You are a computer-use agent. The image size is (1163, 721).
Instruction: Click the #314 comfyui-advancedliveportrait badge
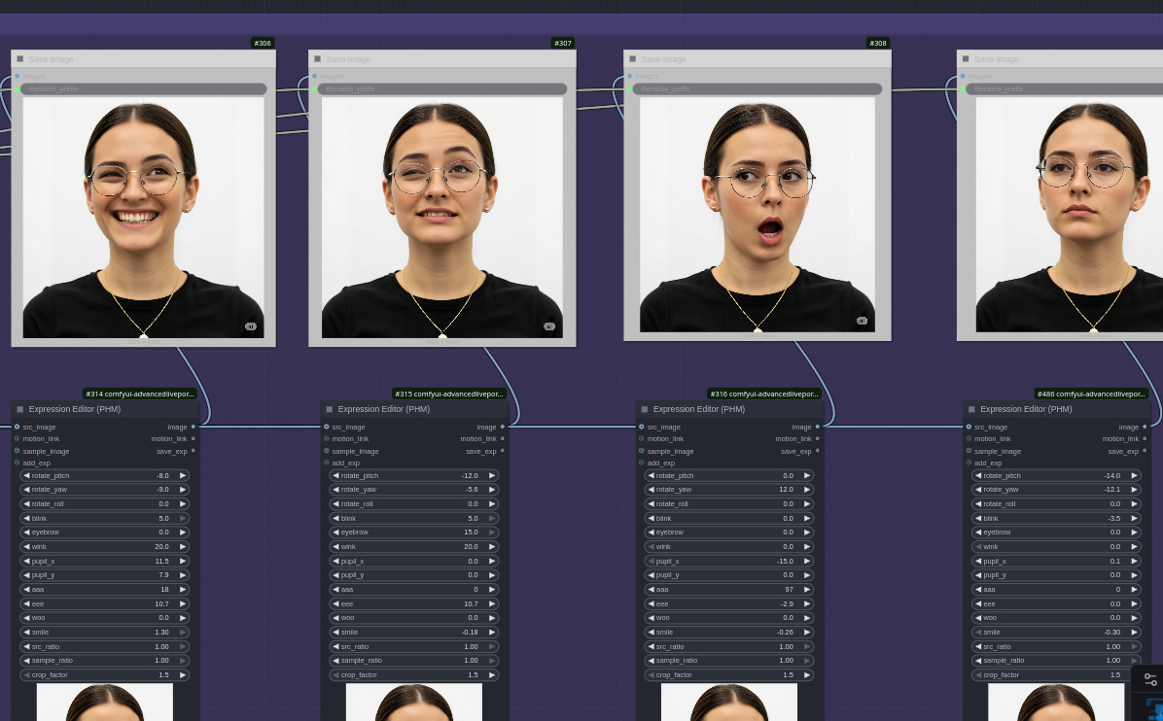[x=140, y=394]
